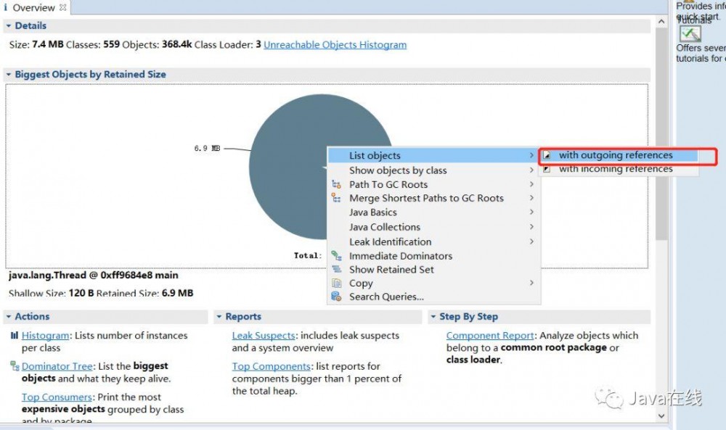Open Show objects by class submenu
The height and width of the screenshot is (430, 726).
(x=433, y=170)
